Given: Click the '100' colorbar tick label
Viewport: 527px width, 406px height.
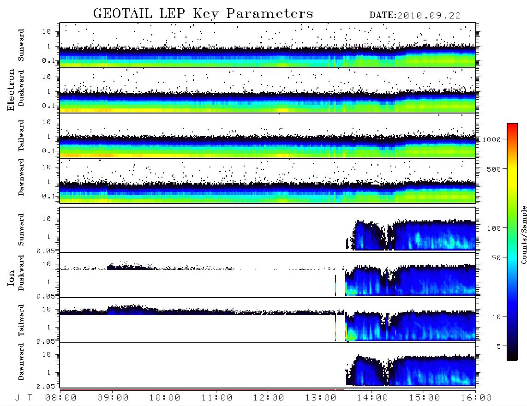Looking at the screenshot, I should tap(494, 228).
